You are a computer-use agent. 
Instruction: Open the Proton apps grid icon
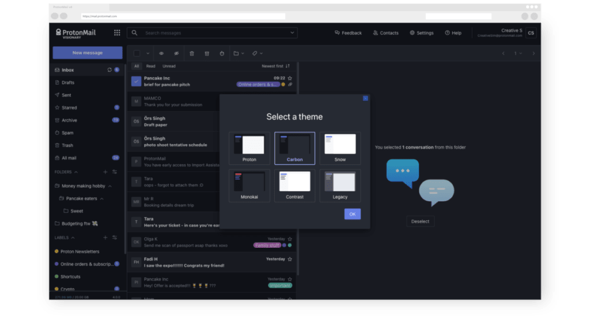point(117,33)
